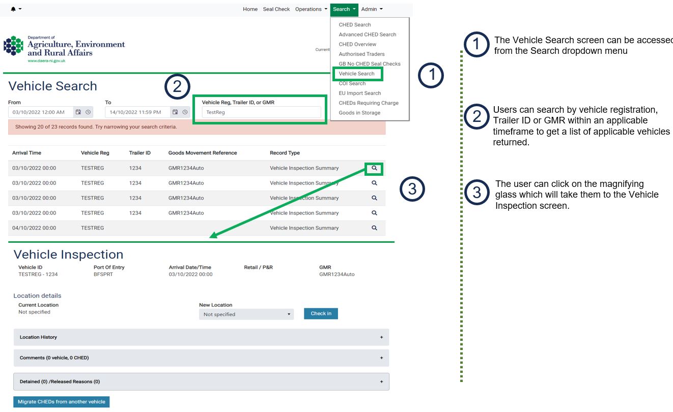Open clock time picker for To date
Image resolution: width=673 pixels, height=412 pixels.
point(185,112)
